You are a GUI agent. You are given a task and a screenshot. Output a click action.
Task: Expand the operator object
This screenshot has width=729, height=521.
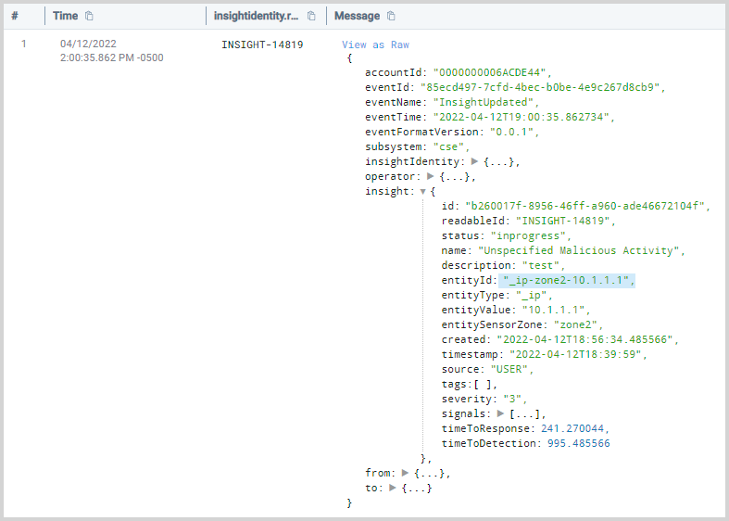point(430,176)
